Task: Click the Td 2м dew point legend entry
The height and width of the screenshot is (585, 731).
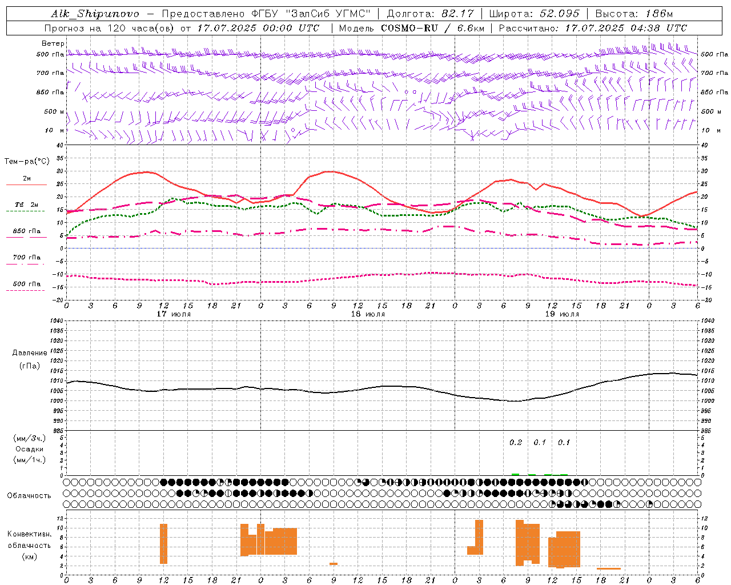Action: [26, 205]
